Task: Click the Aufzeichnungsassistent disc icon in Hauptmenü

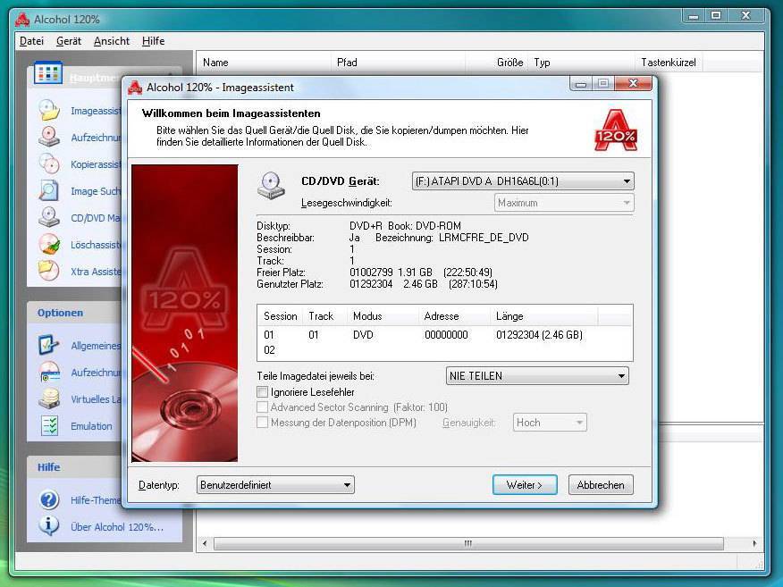Action: click(x=49, y=137)
